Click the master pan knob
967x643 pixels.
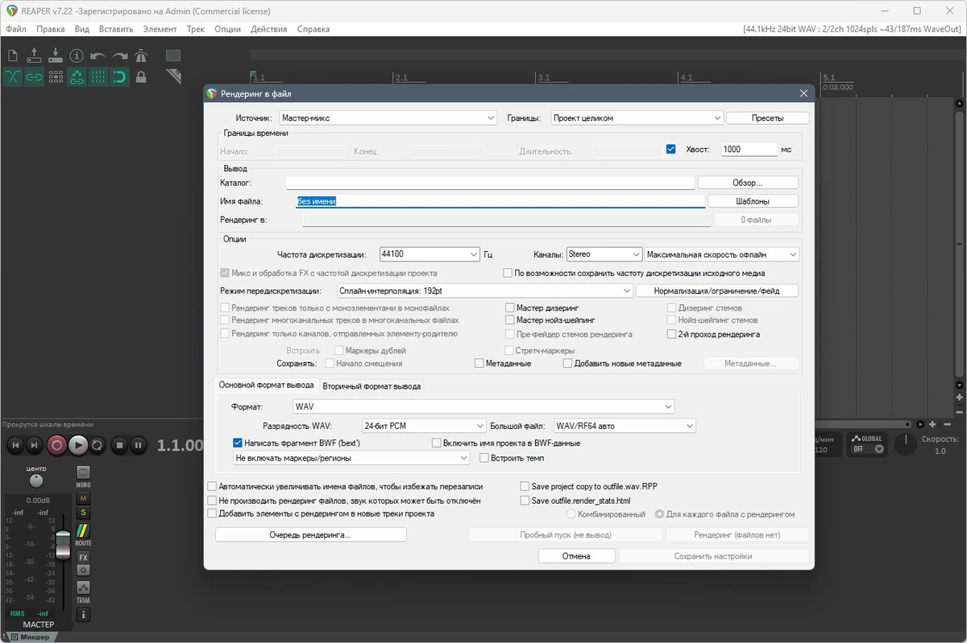coord(36,480)
